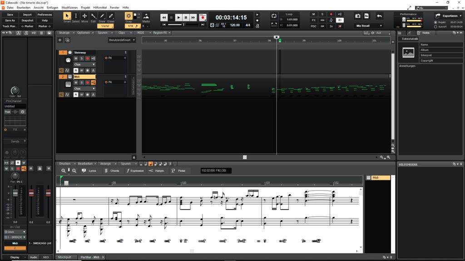Viewport: 465px width, 261px height.
Task: Select the Pedal tool
Action: (178, 171)
